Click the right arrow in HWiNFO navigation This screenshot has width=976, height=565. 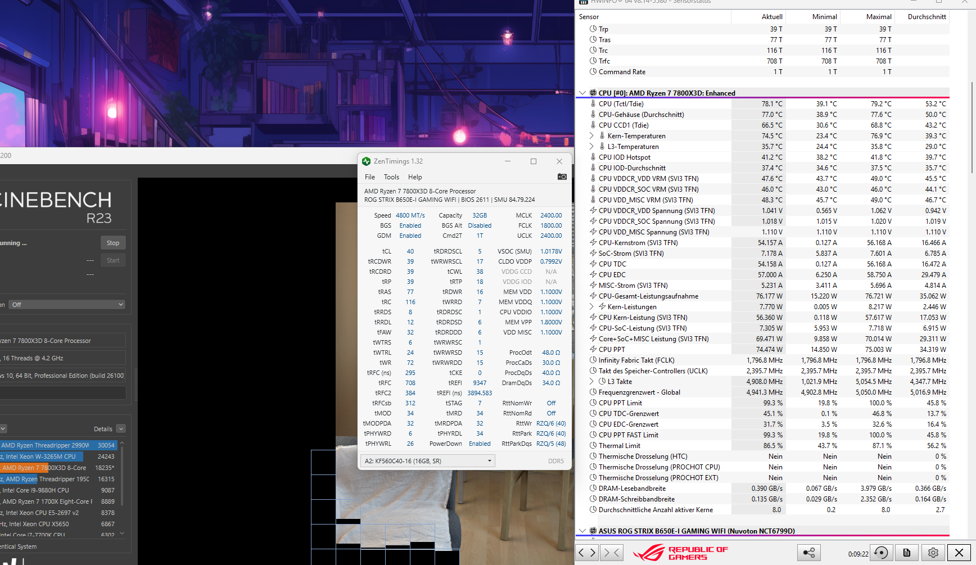pyautogui.click(x=591, y=553)
